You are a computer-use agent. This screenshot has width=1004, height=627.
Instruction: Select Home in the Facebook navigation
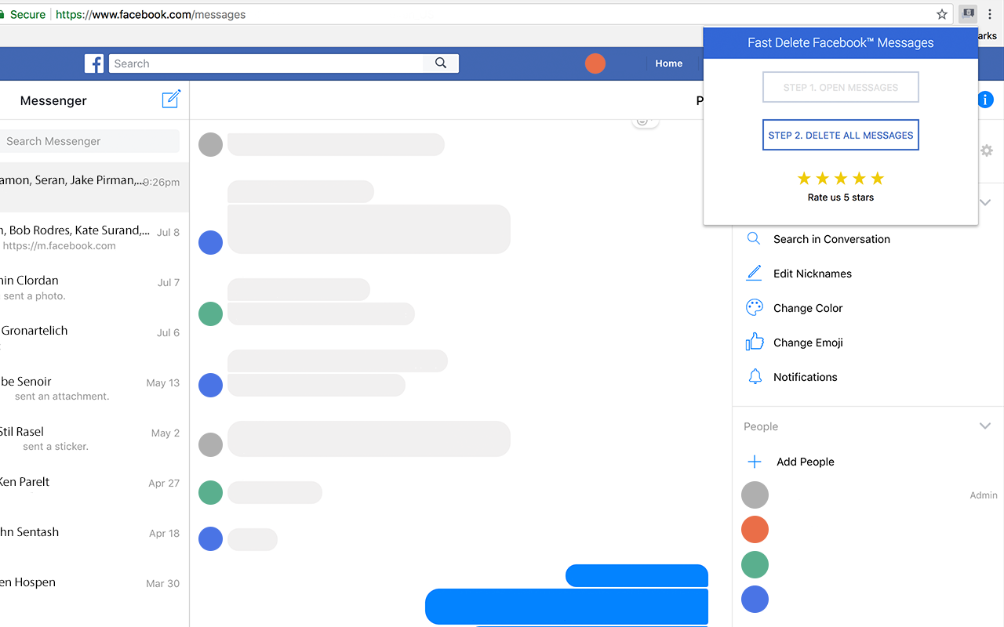click(x=668, y=63)
